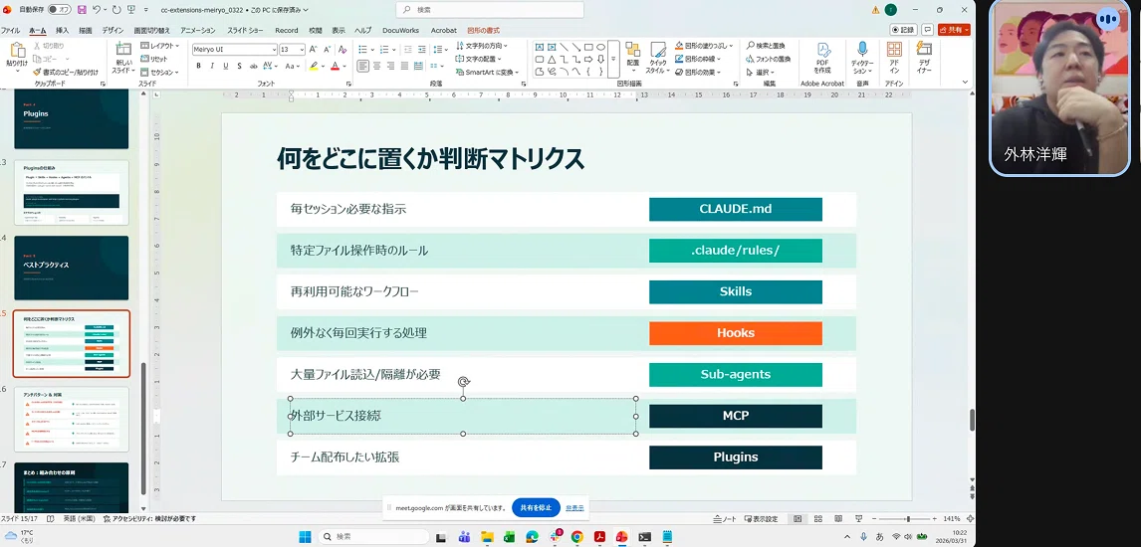
Task: Open 検索と置換 find and replace
Action: [765, 46]
